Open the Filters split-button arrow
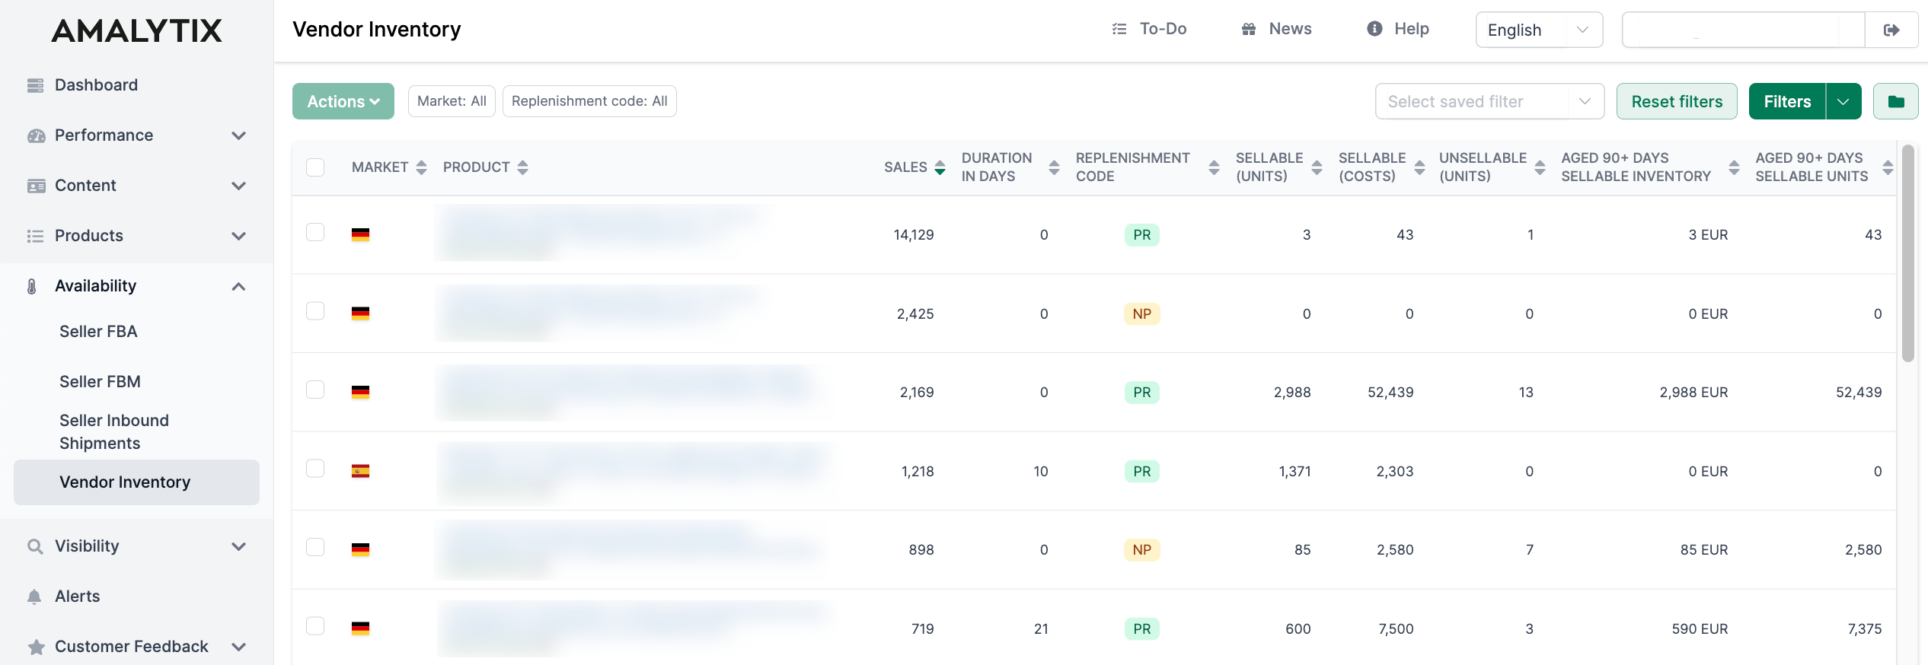The height and width of the screenshot is (665, 1928). [x=1843, y=101]
